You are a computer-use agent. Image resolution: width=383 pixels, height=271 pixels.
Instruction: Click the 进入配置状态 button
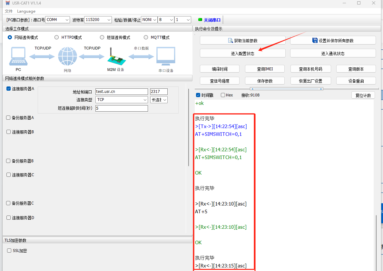(x=242, y=54)
